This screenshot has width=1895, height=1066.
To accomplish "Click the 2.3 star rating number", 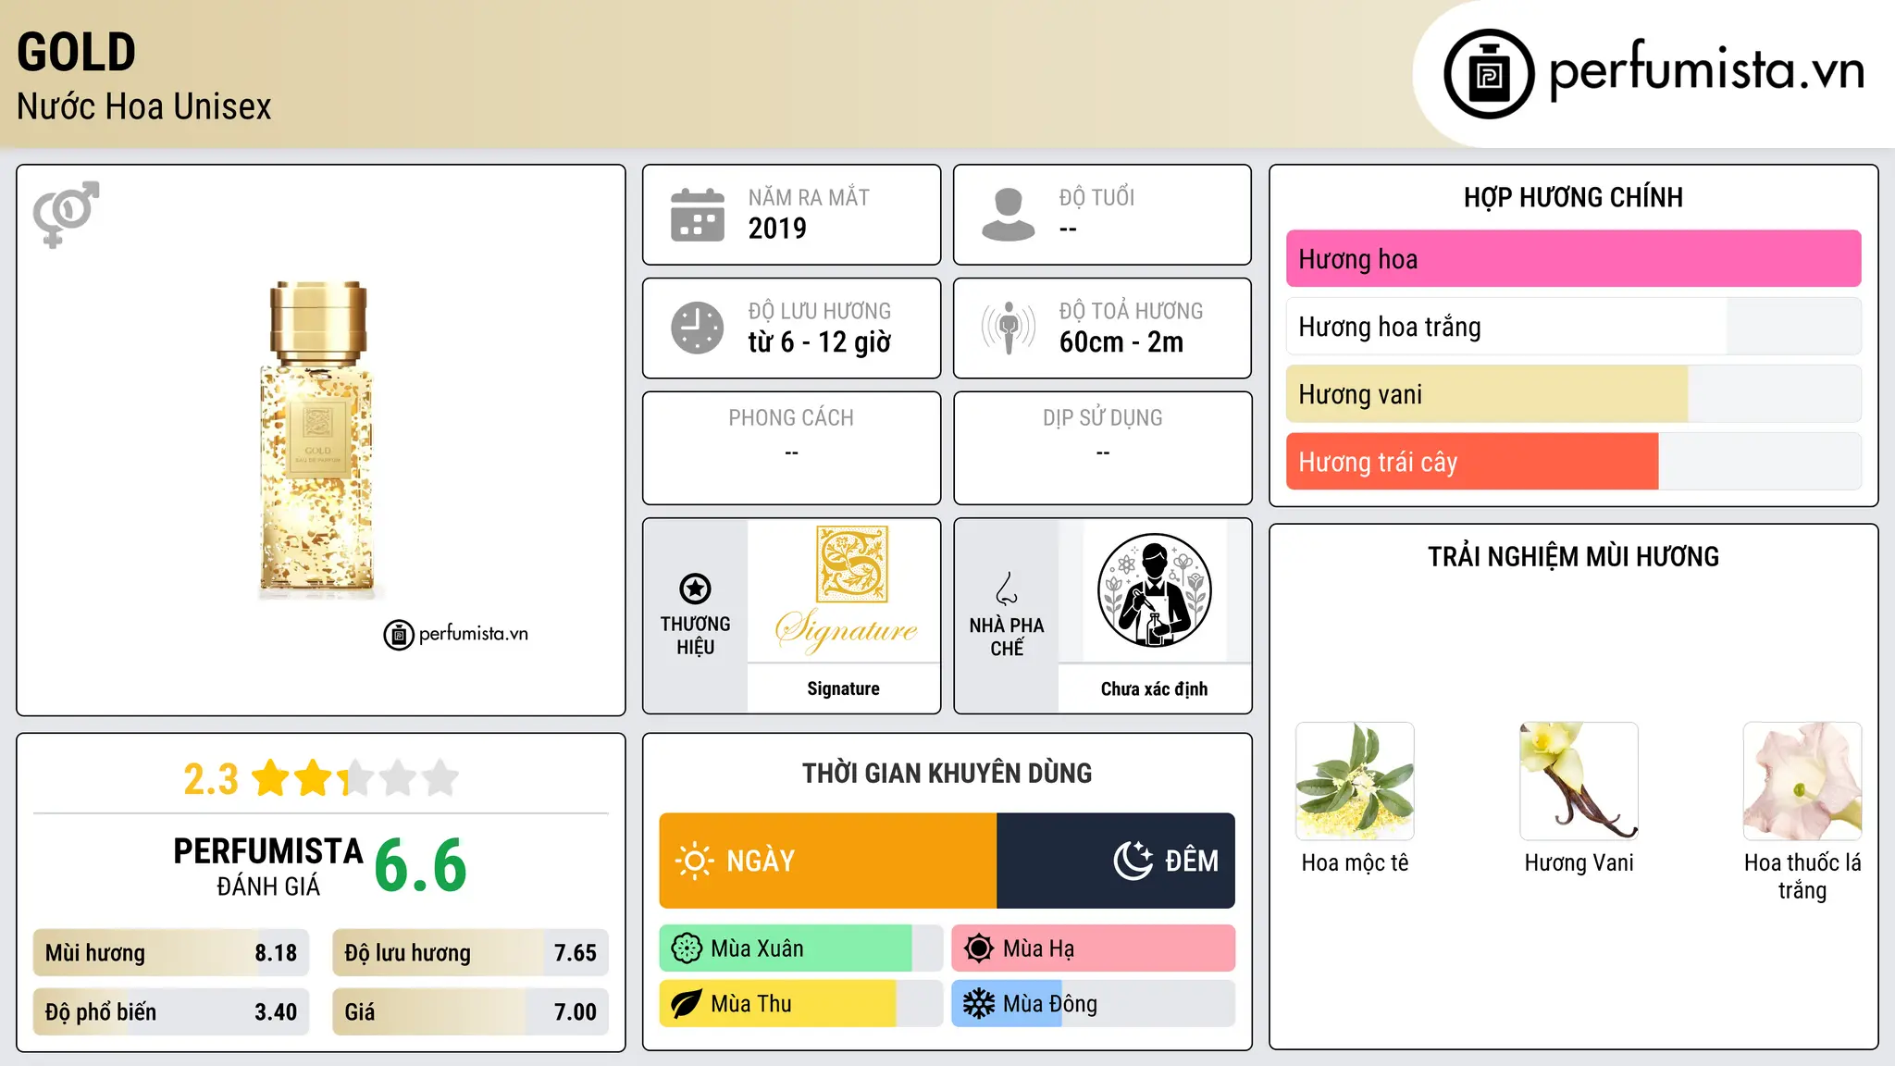I will point(211,779).
